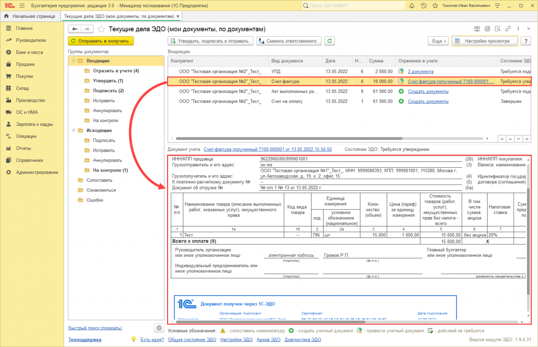Click the print icon in form header
This screenshot has width=538, height=347.
click(x=487, y=28)
